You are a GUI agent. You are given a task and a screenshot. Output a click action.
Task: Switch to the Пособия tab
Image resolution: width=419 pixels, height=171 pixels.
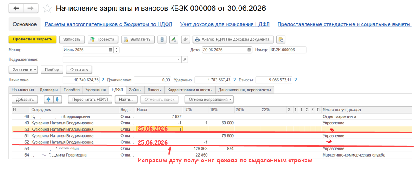click(x=72, y=90)
